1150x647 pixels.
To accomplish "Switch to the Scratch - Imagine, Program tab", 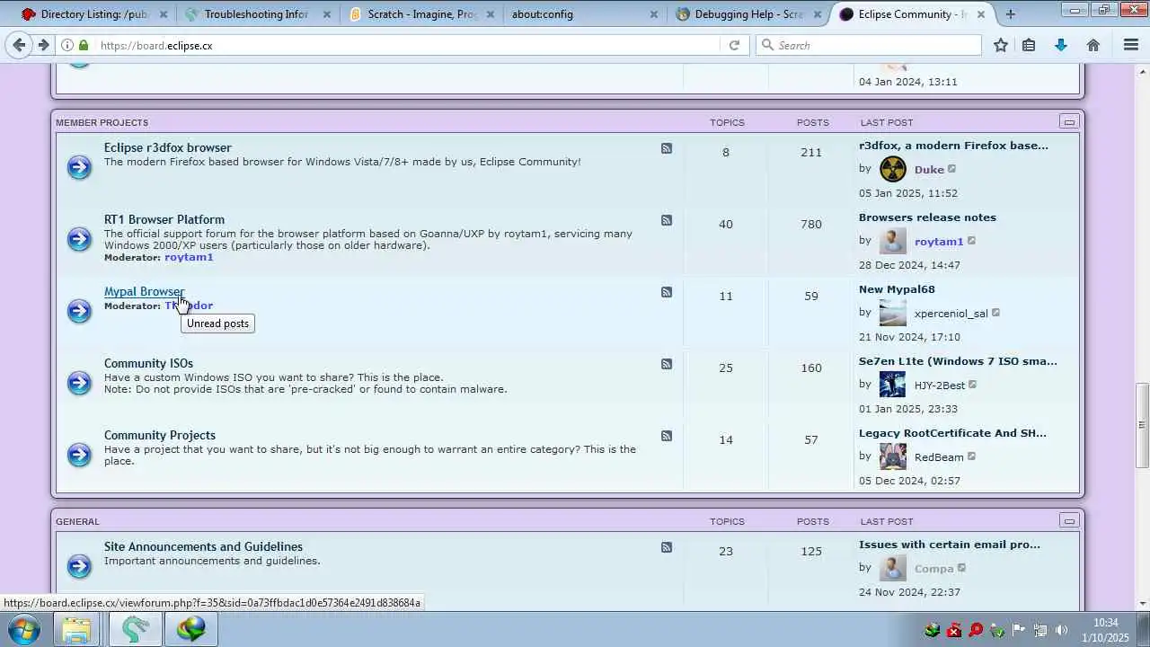I will [420, 14].
